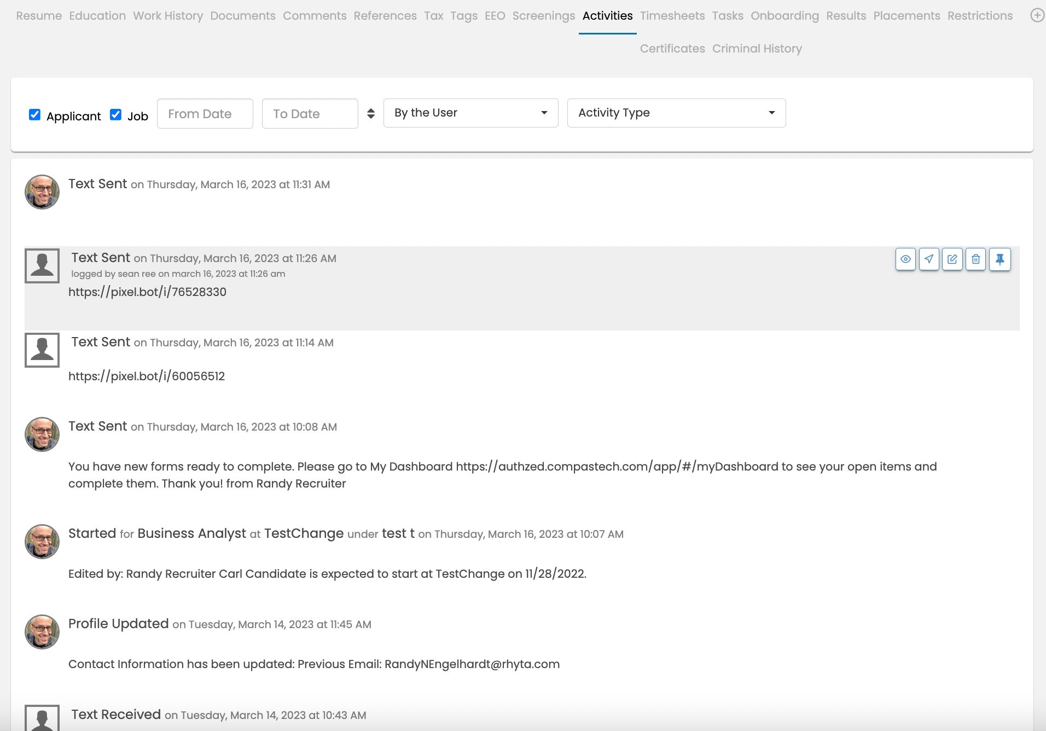
Task: Open the Documents tab
Action: (243, 16)
